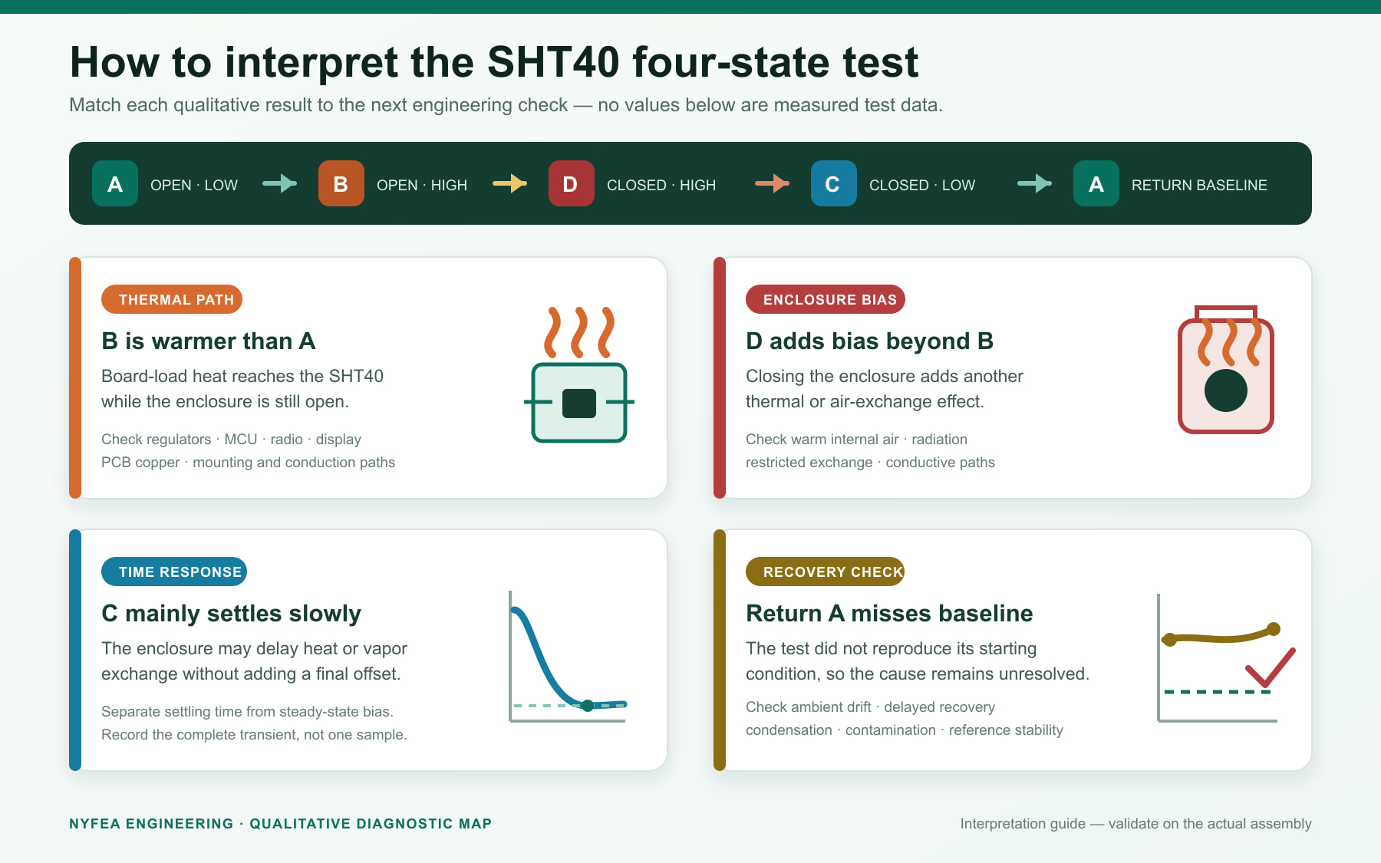
Task: Click the heading 'Return A misses baseline'
Action: 889,613
